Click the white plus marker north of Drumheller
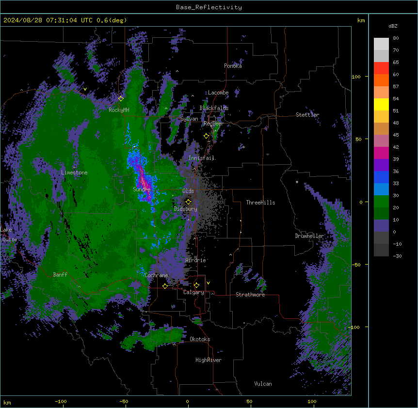 point(297,182)
